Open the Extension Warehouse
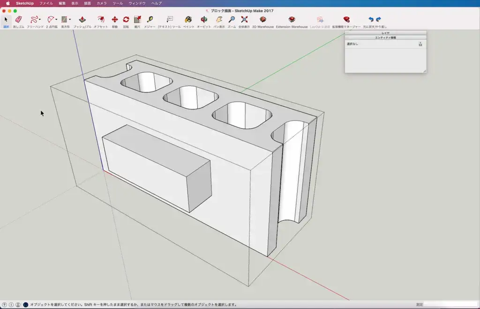 tap(292, 19)
